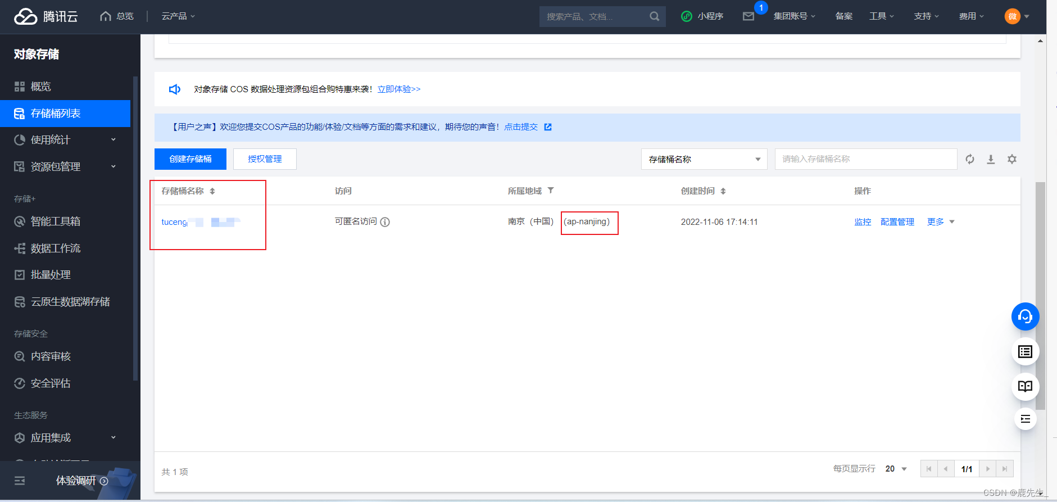Focus the bucket name search field
Image resolution: width=1057 pixels, height=502 pixels.
tap(865, 159)
